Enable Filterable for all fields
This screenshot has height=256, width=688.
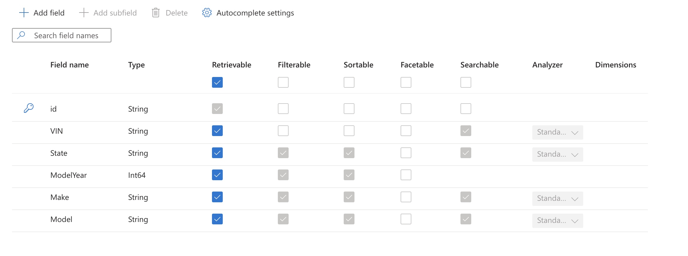click(x=283, y=82)
